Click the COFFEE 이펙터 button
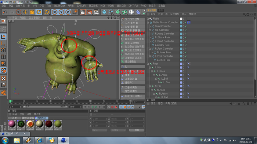Viewport: 257px width, 144px height. (133, 96)
